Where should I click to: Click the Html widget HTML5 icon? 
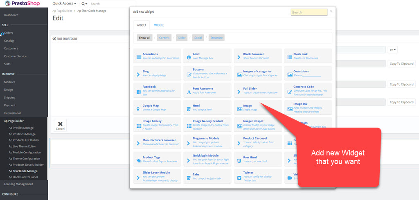pyautogui.click(x=189, y=109)
